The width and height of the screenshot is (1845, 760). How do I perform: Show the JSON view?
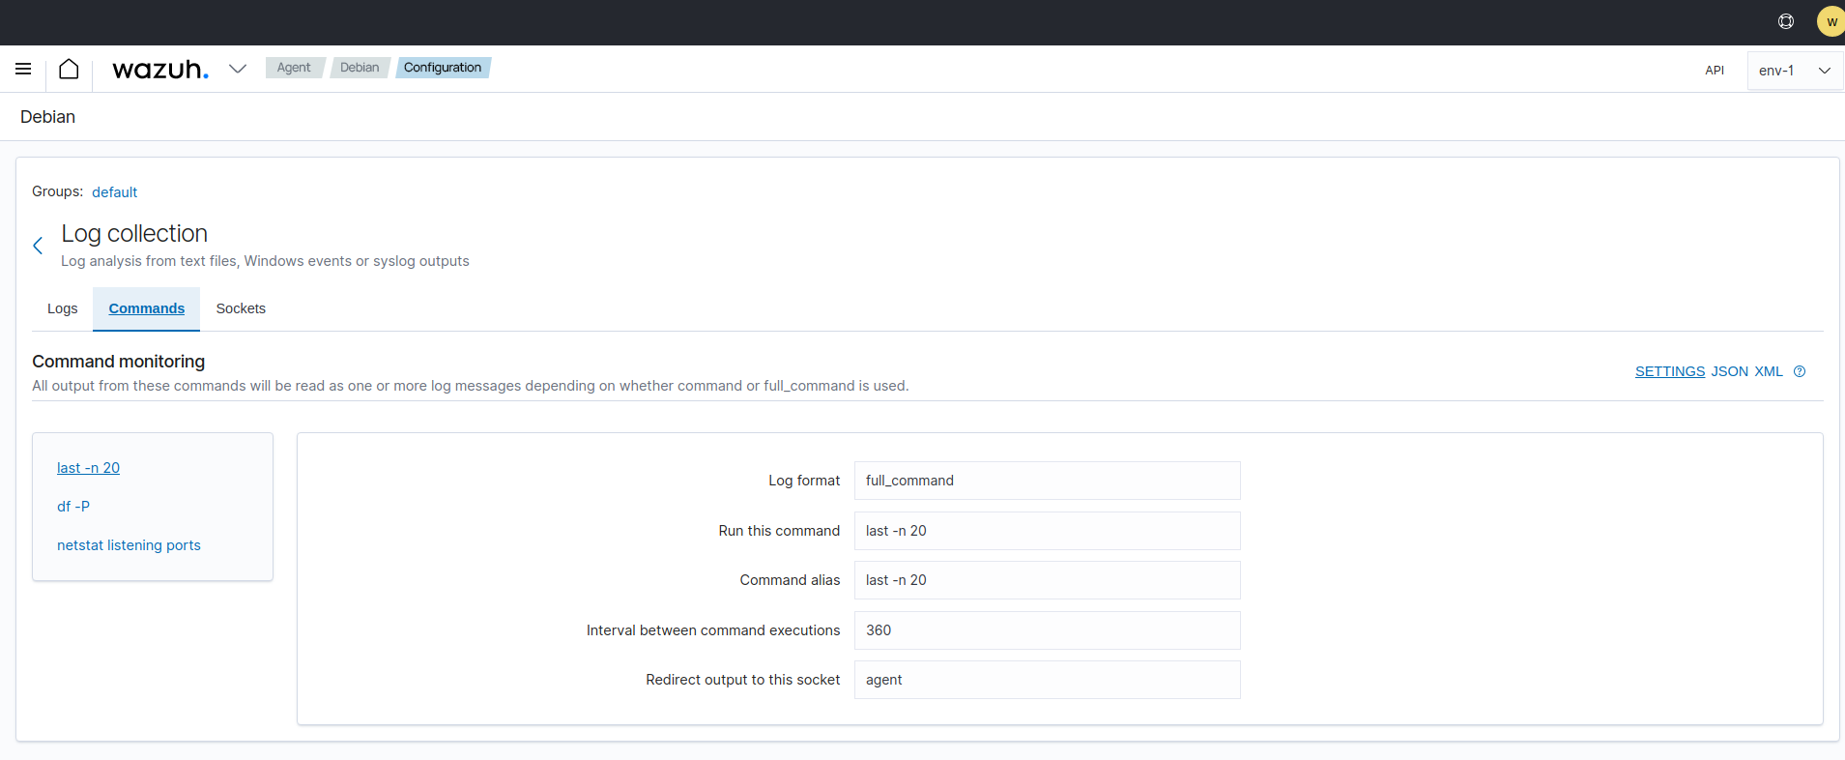1730,371
